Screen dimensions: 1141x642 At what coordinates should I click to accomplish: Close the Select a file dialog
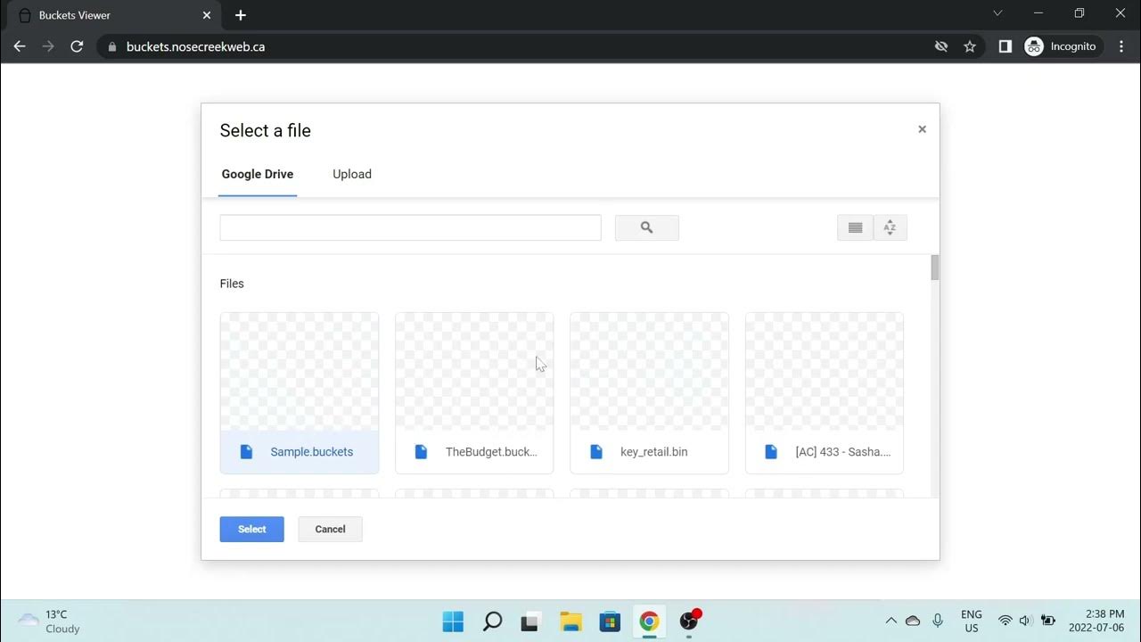click(x=922, y=129)
